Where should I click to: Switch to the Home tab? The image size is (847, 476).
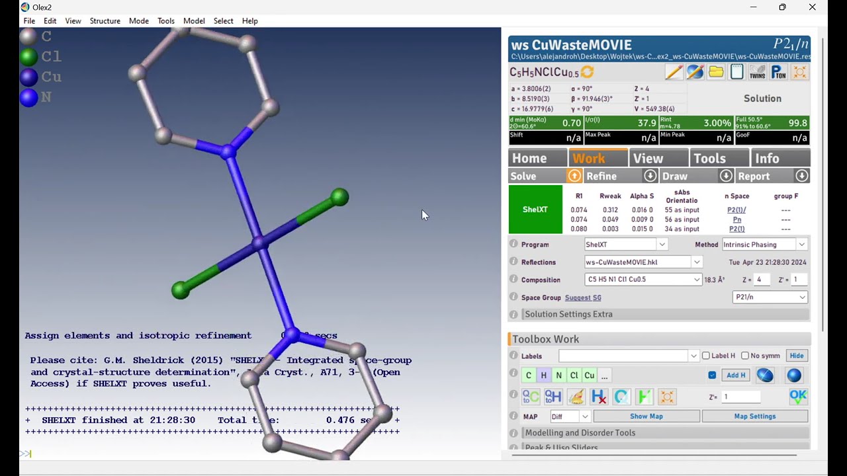point(537,158)
